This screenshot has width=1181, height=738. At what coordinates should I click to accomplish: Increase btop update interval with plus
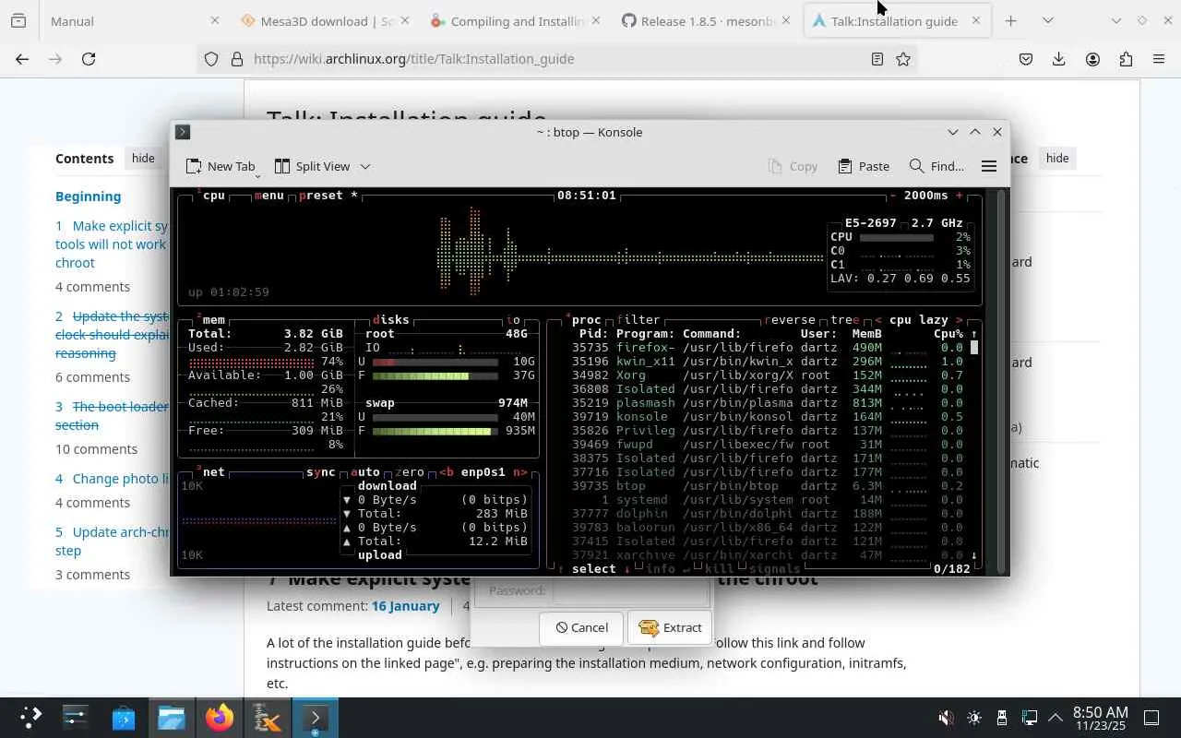(960, 196)
